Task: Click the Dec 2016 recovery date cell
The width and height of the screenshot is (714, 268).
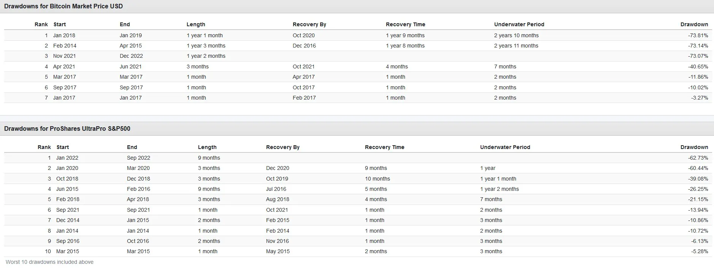Action: [304, 46]
